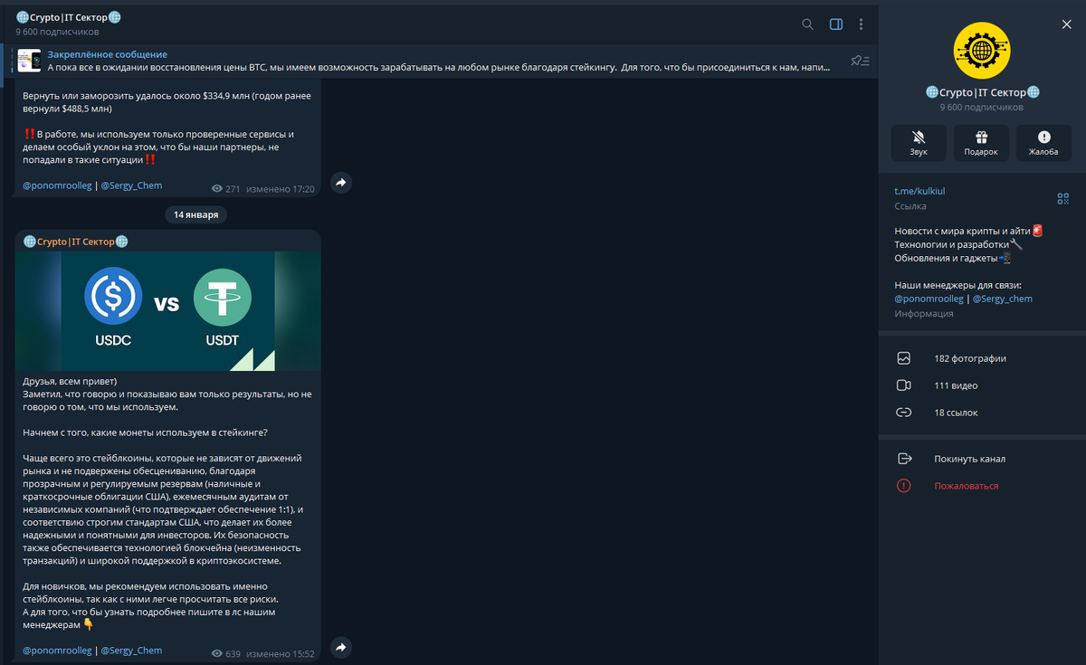The image size is (1086, 665).
Task: Click изменено 15:52 timestamp
Action: pos(281,653)
